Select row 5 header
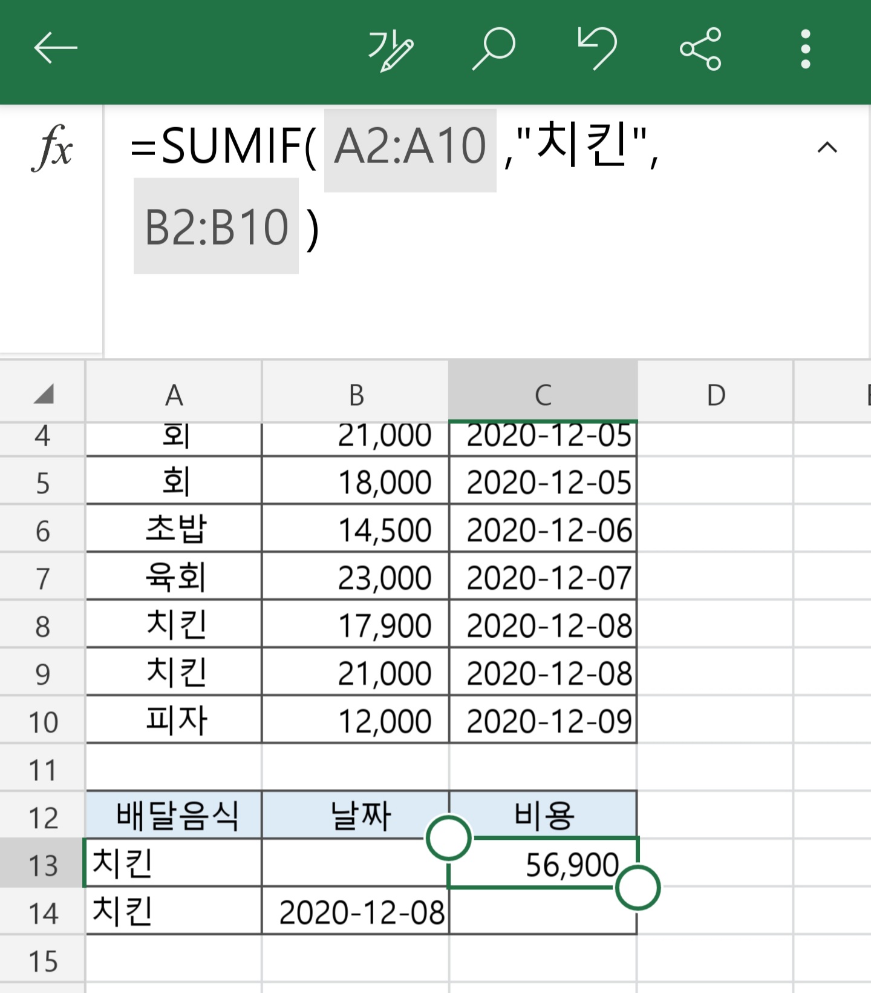This screenshot has width=871, height=993. tap(42, 481)
